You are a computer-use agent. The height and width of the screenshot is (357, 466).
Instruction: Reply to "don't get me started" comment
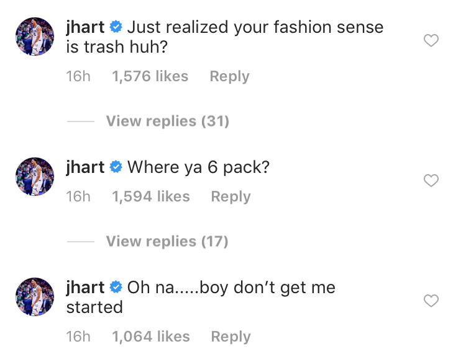coord(231,337)
